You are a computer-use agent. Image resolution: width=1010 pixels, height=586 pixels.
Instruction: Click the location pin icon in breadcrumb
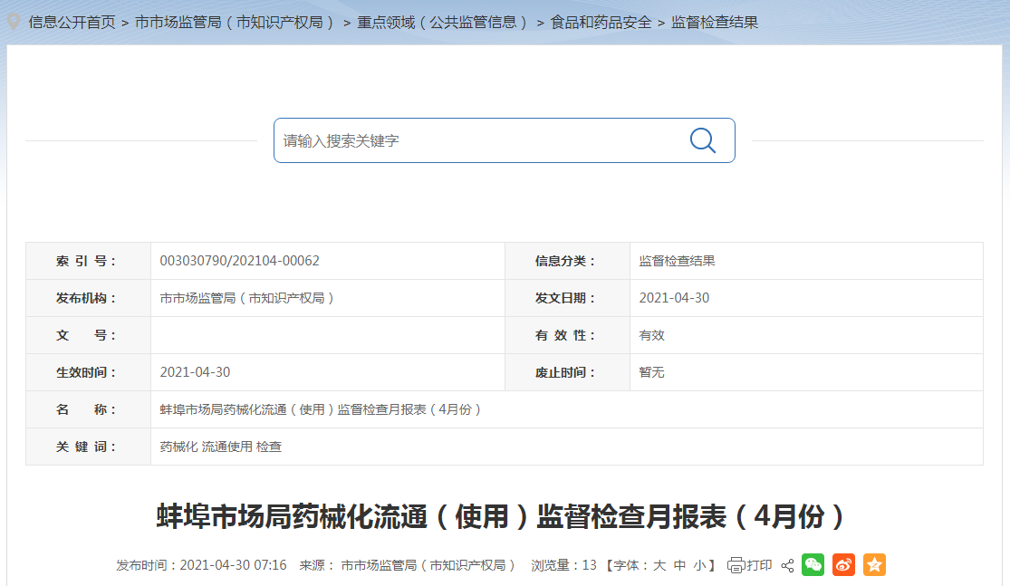[x=14, y=23]
